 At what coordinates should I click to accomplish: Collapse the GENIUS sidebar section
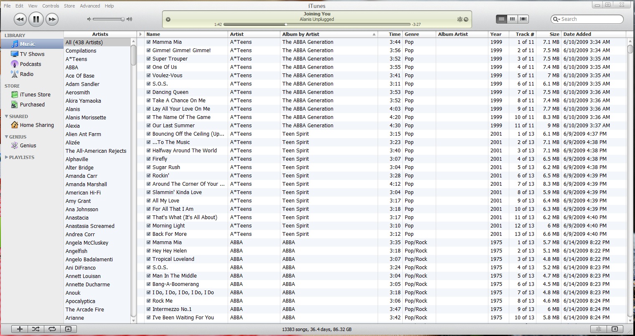tap(6, 137)
